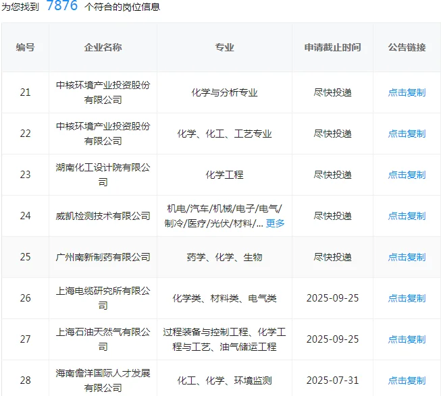Click major cell 化学与分析专业
The image size is (441, 396).
(224, 92)
